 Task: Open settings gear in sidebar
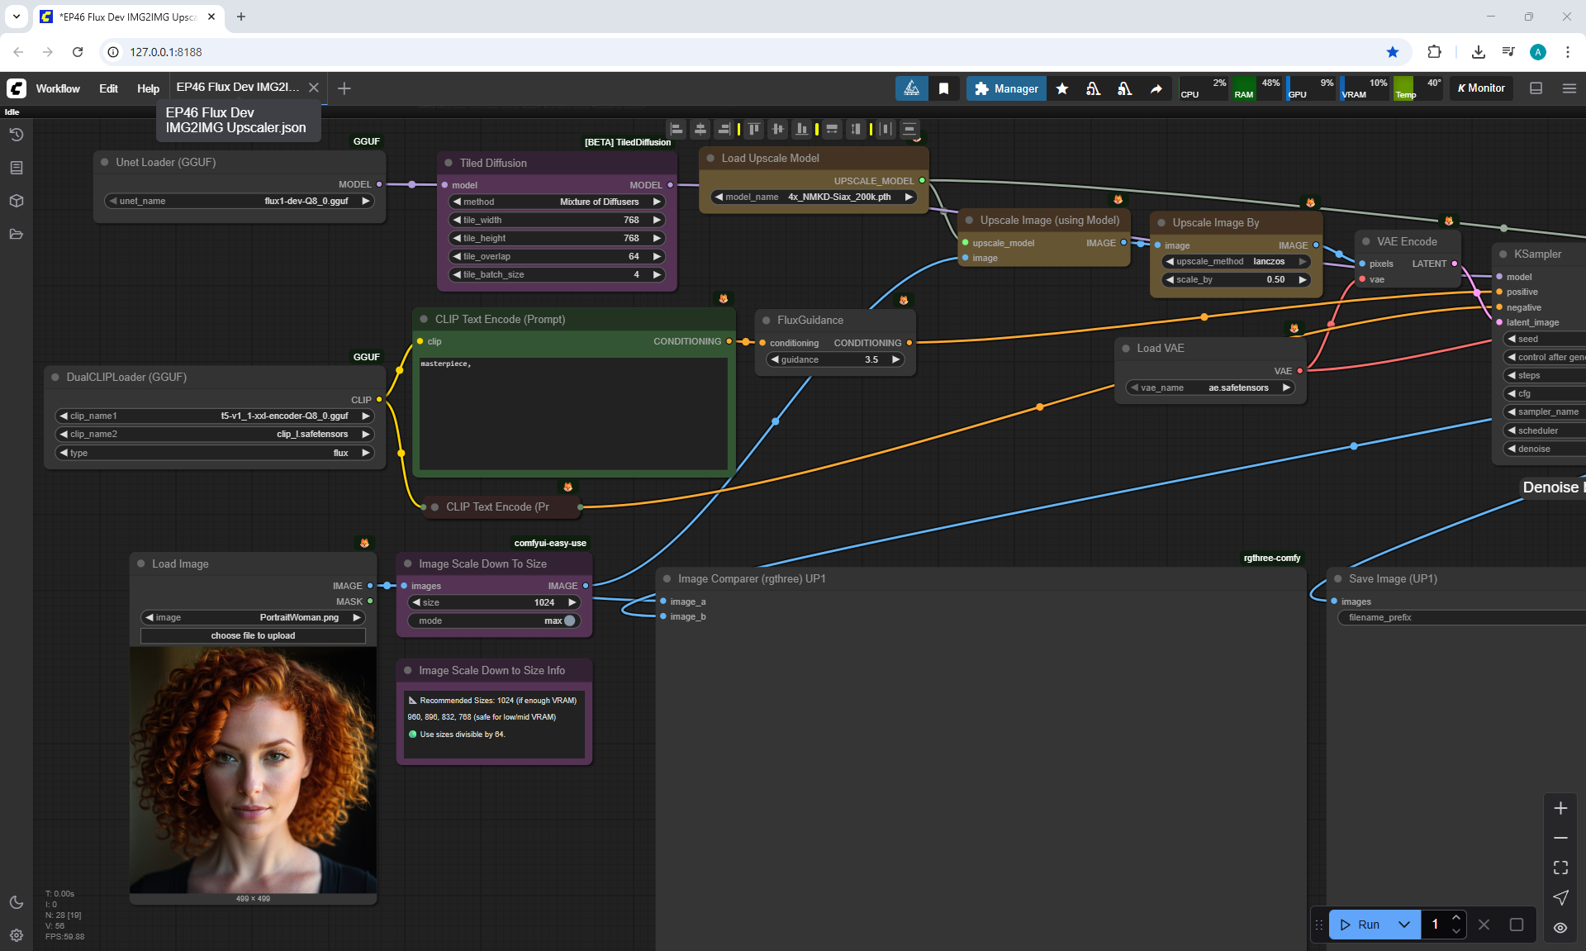(x=16, y=935)
